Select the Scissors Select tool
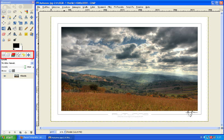The height and width of the screenshot is (140, 224). 32,12
